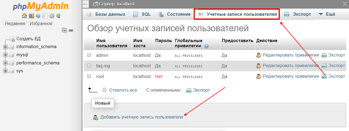This screenshot has width=349, height=131.
Task: Open the 'Базы данных' tab
Action: pos(106,14)
